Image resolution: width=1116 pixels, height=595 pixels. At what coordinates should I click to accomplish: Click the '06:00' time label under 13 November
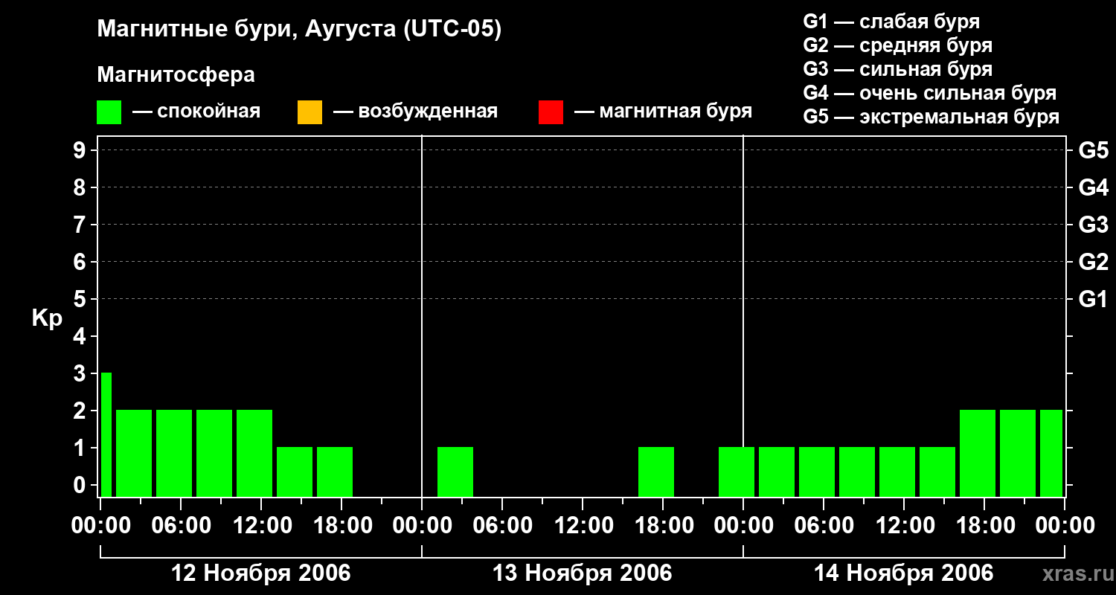coord(502,527)
